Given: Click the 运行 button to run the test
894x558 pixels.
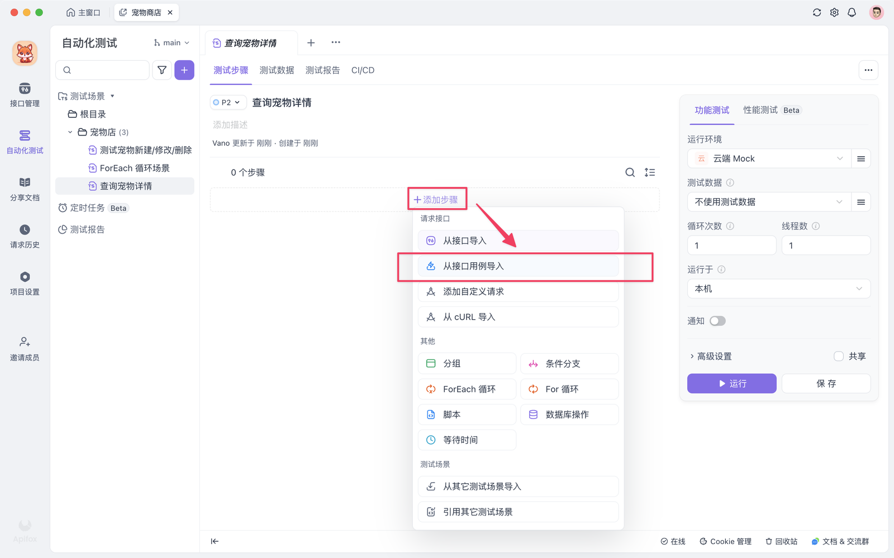Looking at the screenshot, I should [x=731, y=383].
